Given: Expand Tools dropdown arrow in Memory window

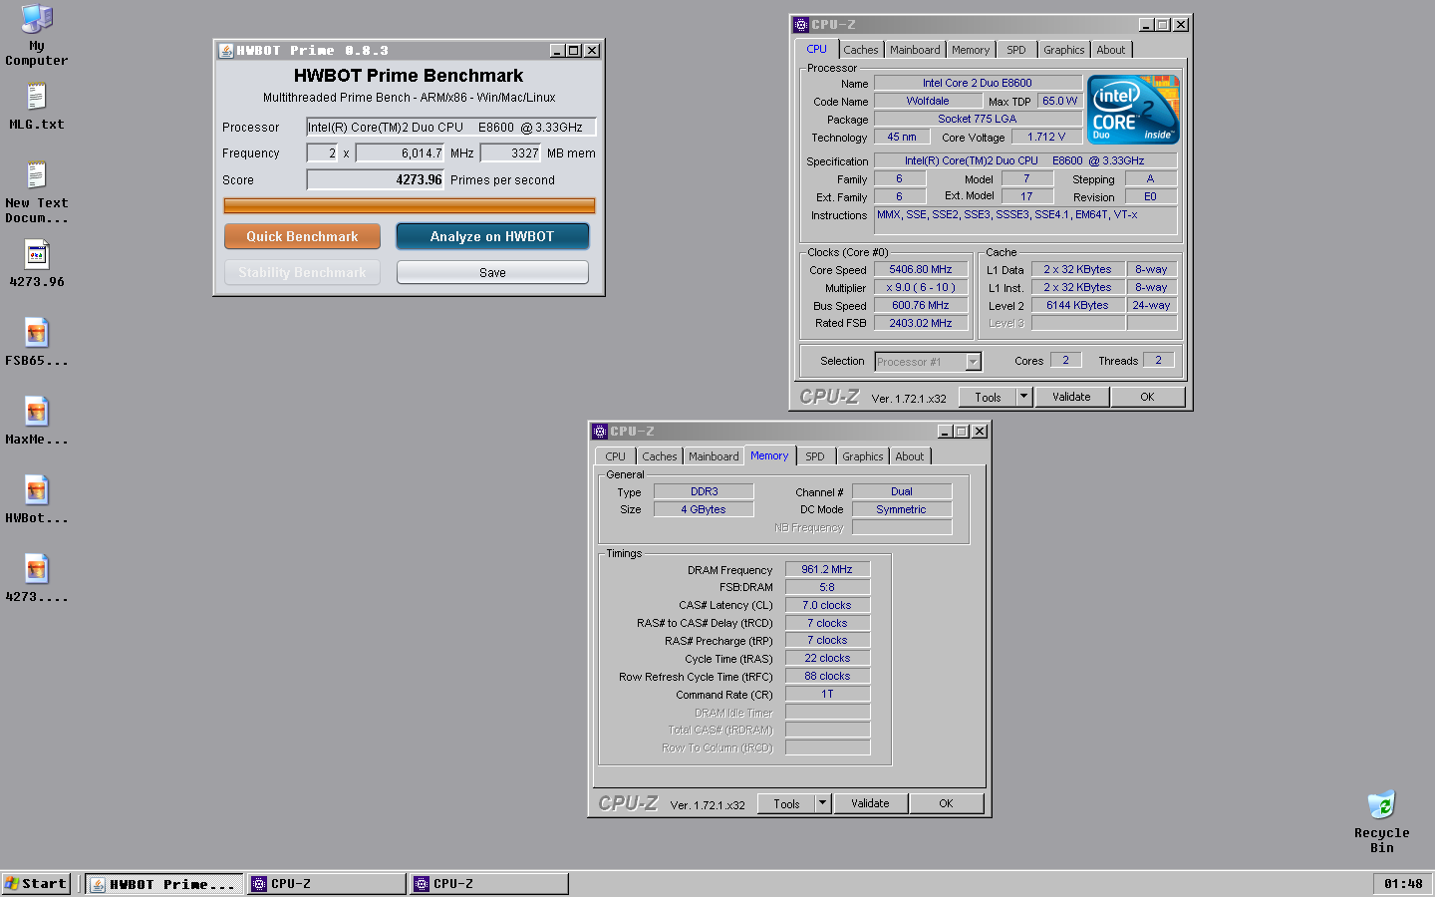Looking at the screenshot, I should coord(822,803).
